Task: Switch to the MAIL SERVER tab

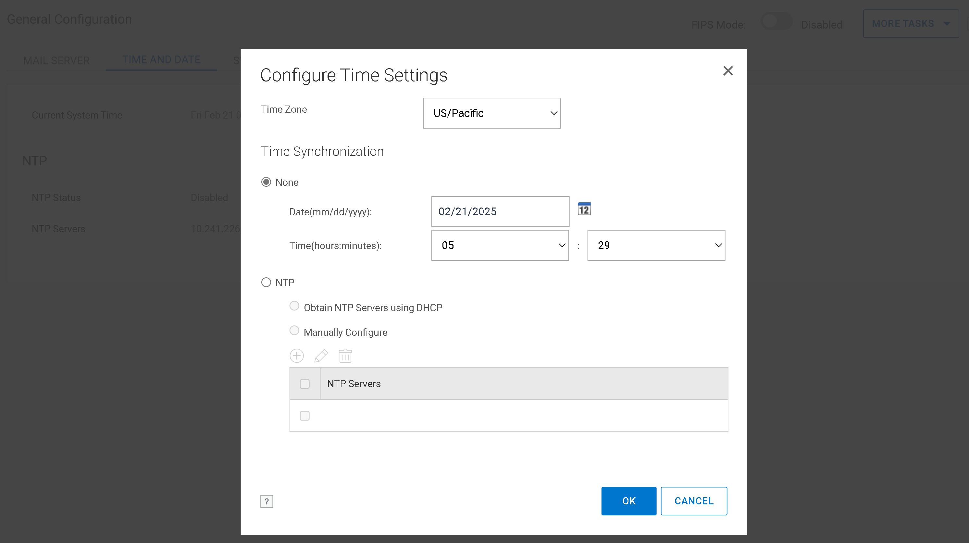Action: [56, 60]
